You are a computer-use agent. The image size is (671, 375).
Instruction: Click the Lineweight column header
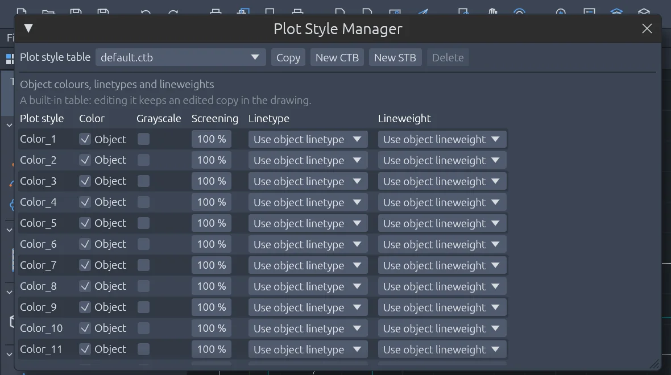tap(404, 118)
